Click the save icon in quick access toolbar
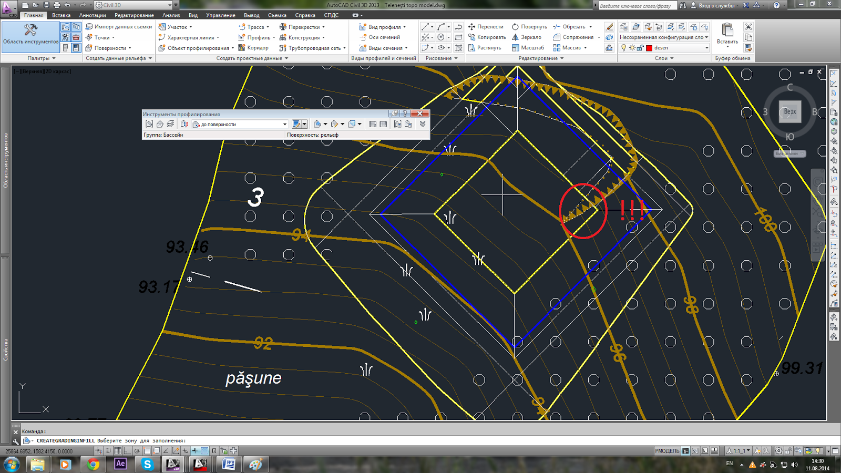The image size is (841, 473). (46, 5)
